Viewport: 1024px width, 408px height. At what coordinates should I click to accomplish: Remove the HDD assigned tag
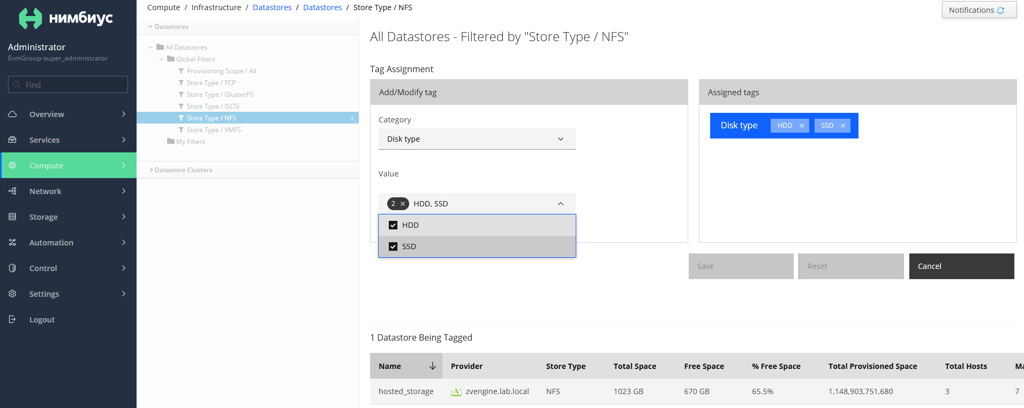pyautogui.click(x=802, y=126)
